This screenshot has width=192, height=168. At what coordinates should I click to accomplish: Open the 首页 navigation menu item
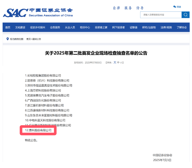point(8,27)
